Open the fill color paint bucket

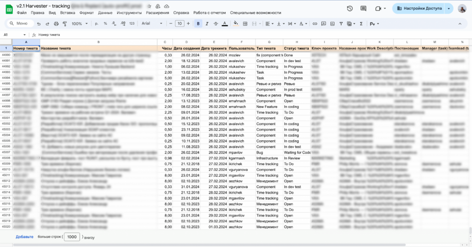tap(236, 24)
